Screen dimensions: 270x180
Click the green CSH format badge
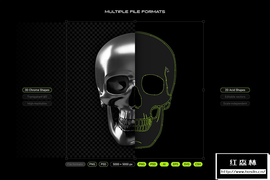click(198, 164)
